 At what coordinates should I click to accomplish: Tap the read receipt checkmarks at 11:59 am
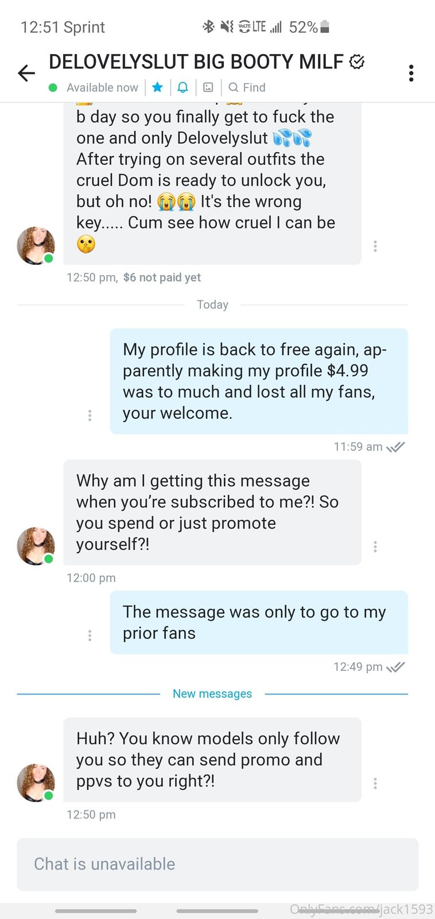pyautogui.click(x=396, y=447)
